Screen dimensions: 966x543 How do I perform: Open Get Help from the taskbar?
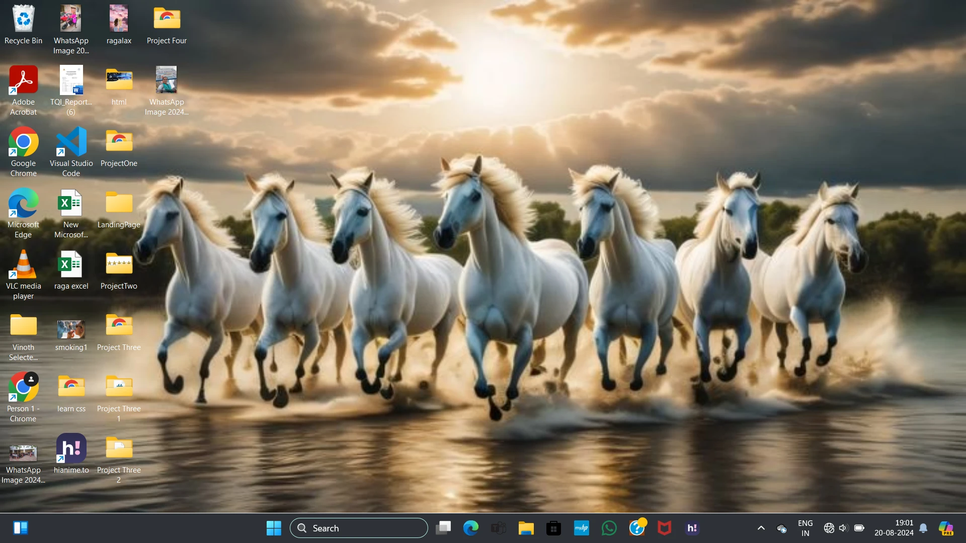(637, 528)
